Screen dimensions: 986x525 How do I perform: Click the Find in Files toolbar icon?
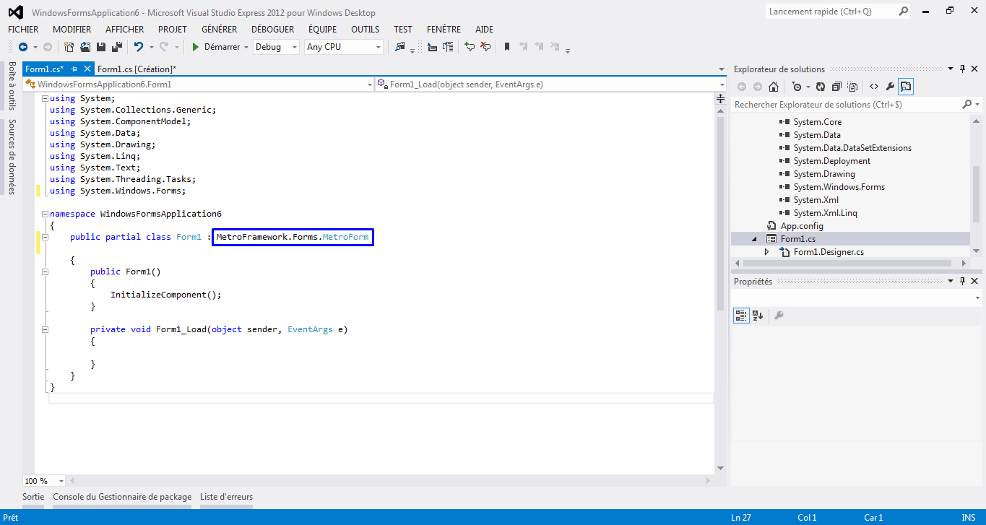(400, 47)
